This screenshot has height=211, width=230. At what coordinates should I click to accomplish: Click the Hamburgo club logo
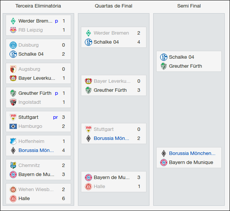(13, 126)
